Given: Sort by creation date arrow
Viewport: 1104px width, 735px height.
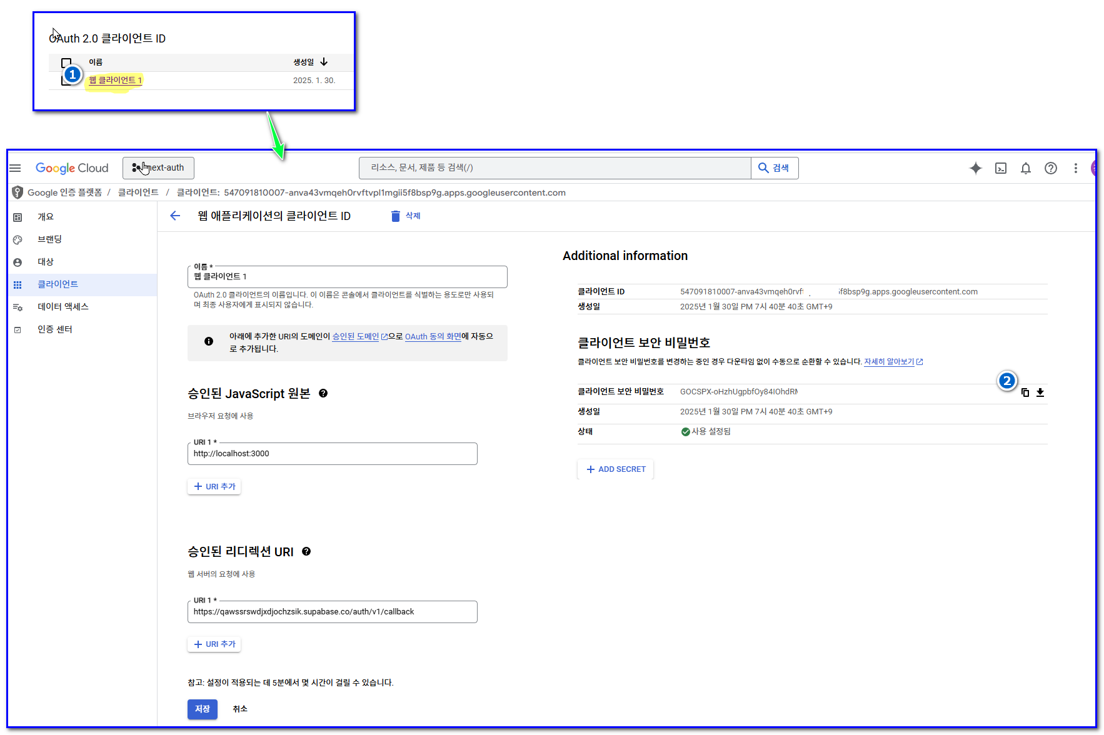Looking at the screenshot, I should click(x=324, y=62).
